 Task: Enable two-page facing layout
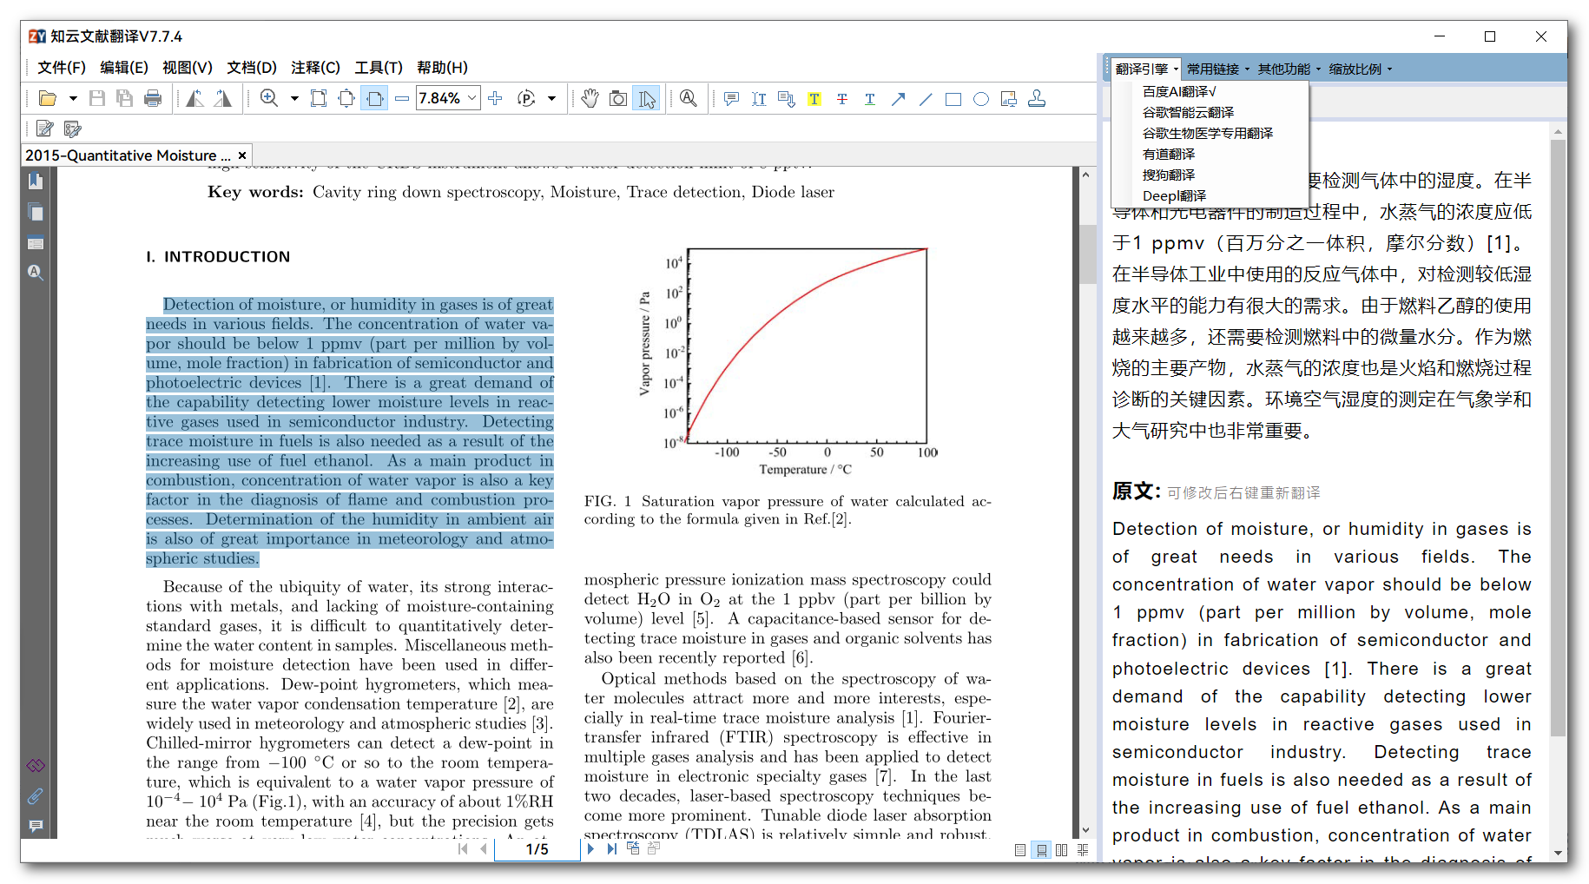tap(1061, 850)
